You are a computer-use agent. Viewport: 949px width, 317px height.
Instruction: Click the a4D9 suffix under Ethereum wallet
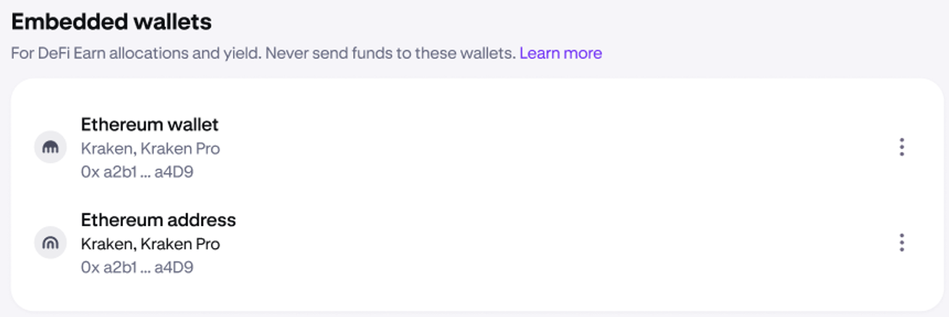point(174,172)
